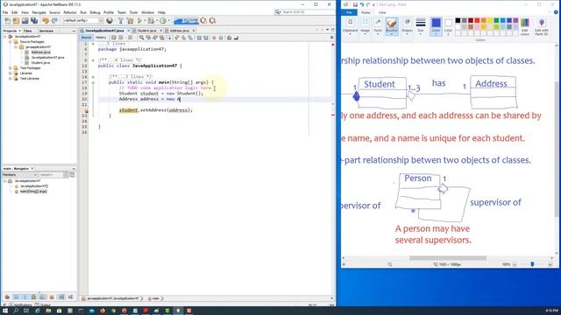Toggle code fold at the main method line
561x315 pixels.
tap(93, 82)
